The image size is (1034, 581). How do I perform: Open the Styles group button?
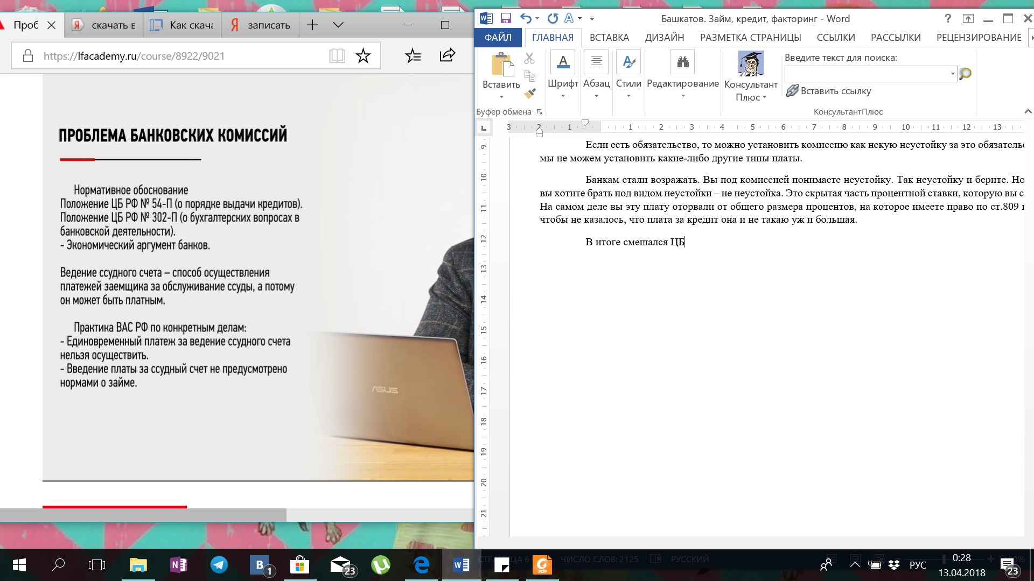coord(628,75)
